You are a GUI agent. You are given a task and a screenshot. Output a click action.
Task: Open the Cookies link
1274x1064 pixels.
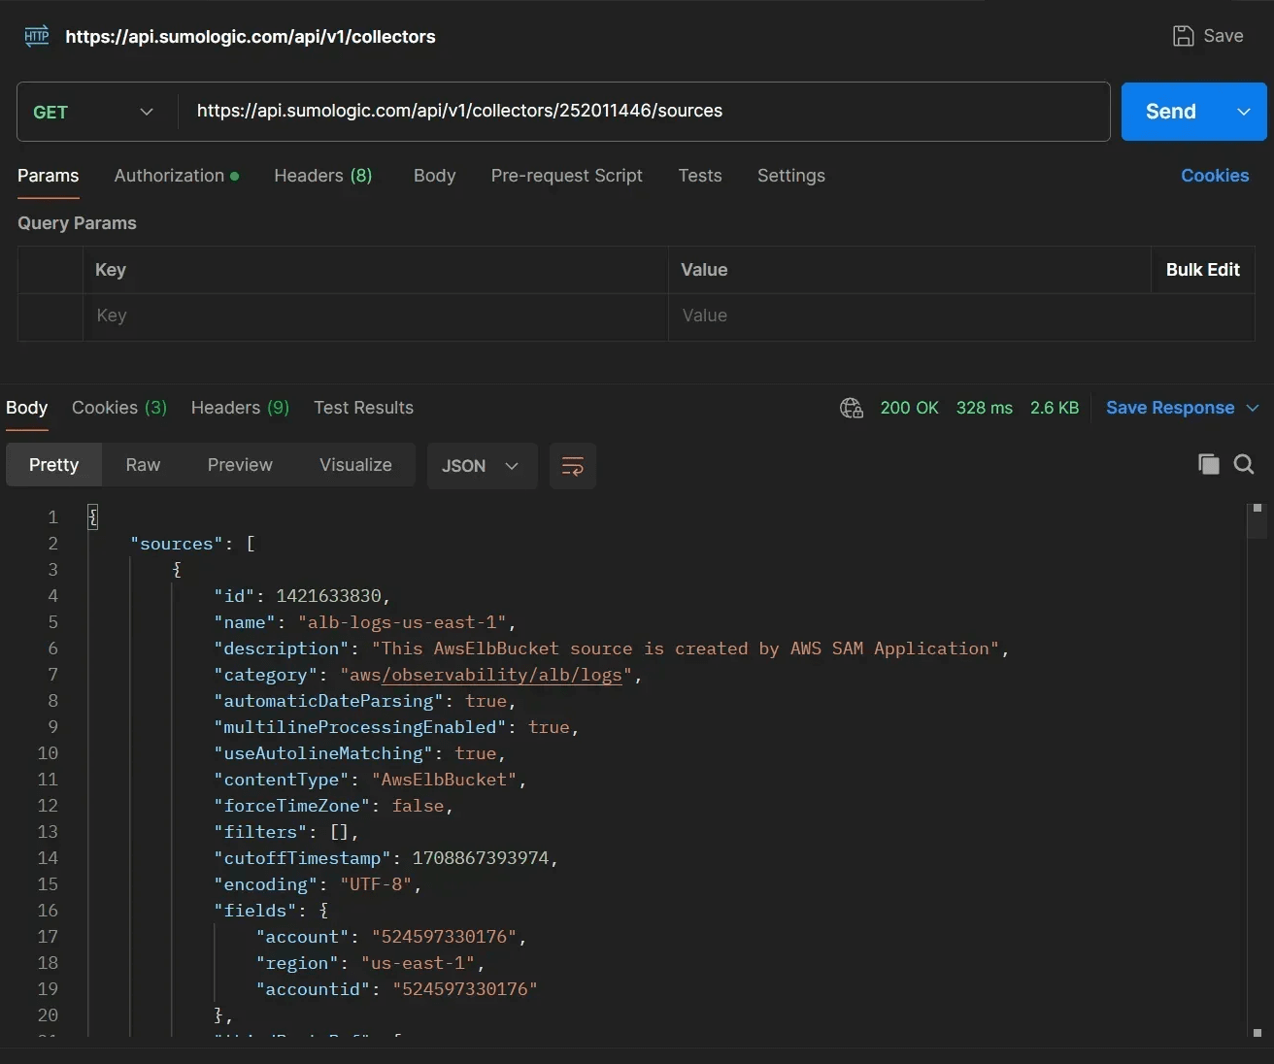pos(1214,176)
